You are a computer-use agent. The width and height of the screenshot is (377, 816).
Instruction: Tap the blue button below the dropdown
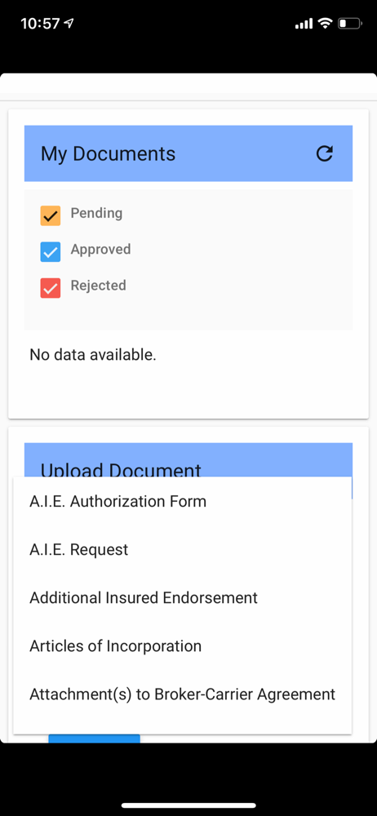click(x=95, y=738)
